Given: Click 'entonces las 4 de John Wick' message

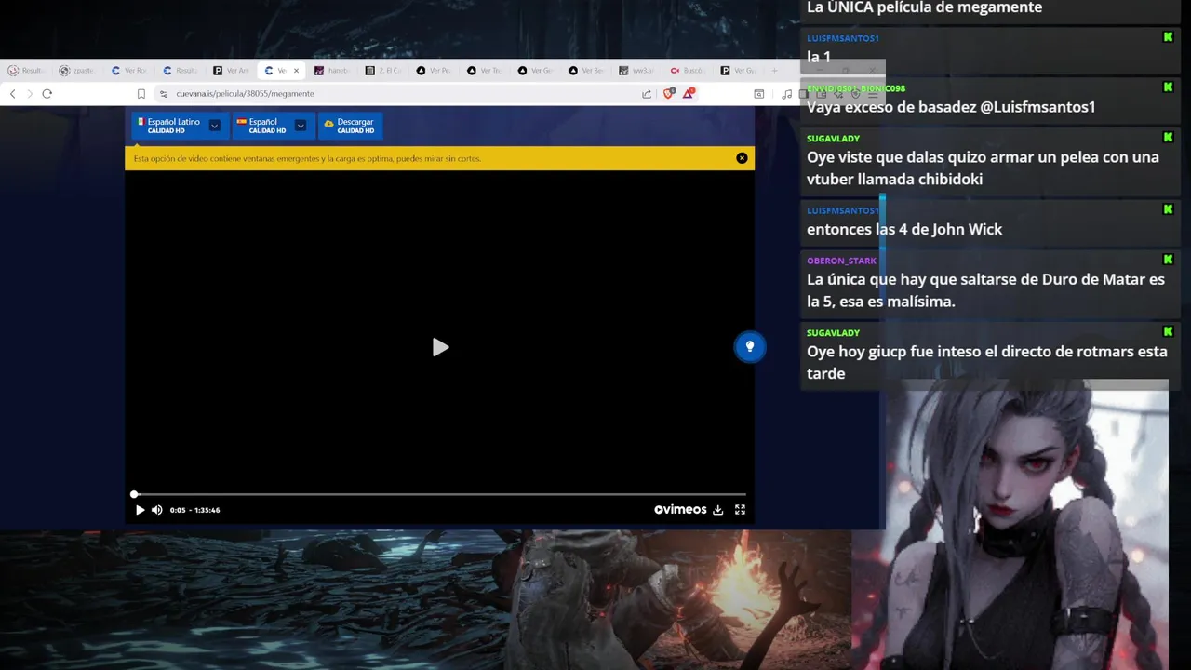Looking at the screenshot, I should (904, 229).
